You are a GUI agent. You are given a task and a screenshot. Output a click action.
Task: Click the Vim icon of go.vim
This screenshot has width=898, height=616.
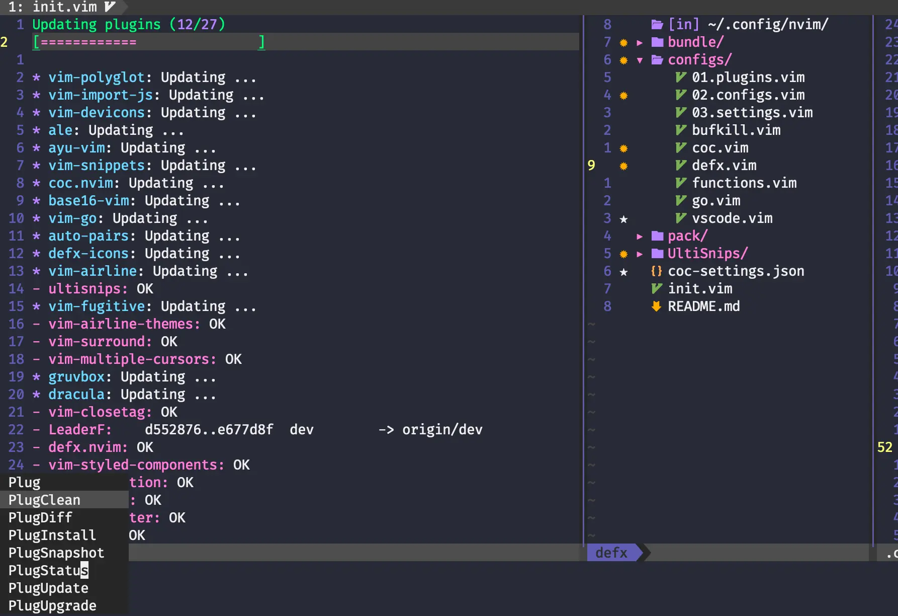point(681,201)
